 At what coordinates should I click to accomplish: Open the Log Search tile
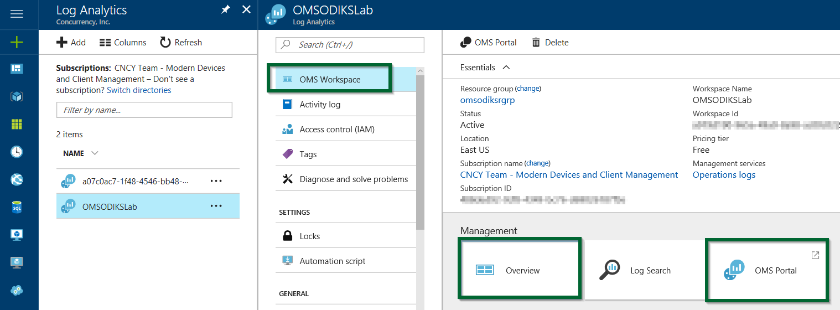point(645,270)
